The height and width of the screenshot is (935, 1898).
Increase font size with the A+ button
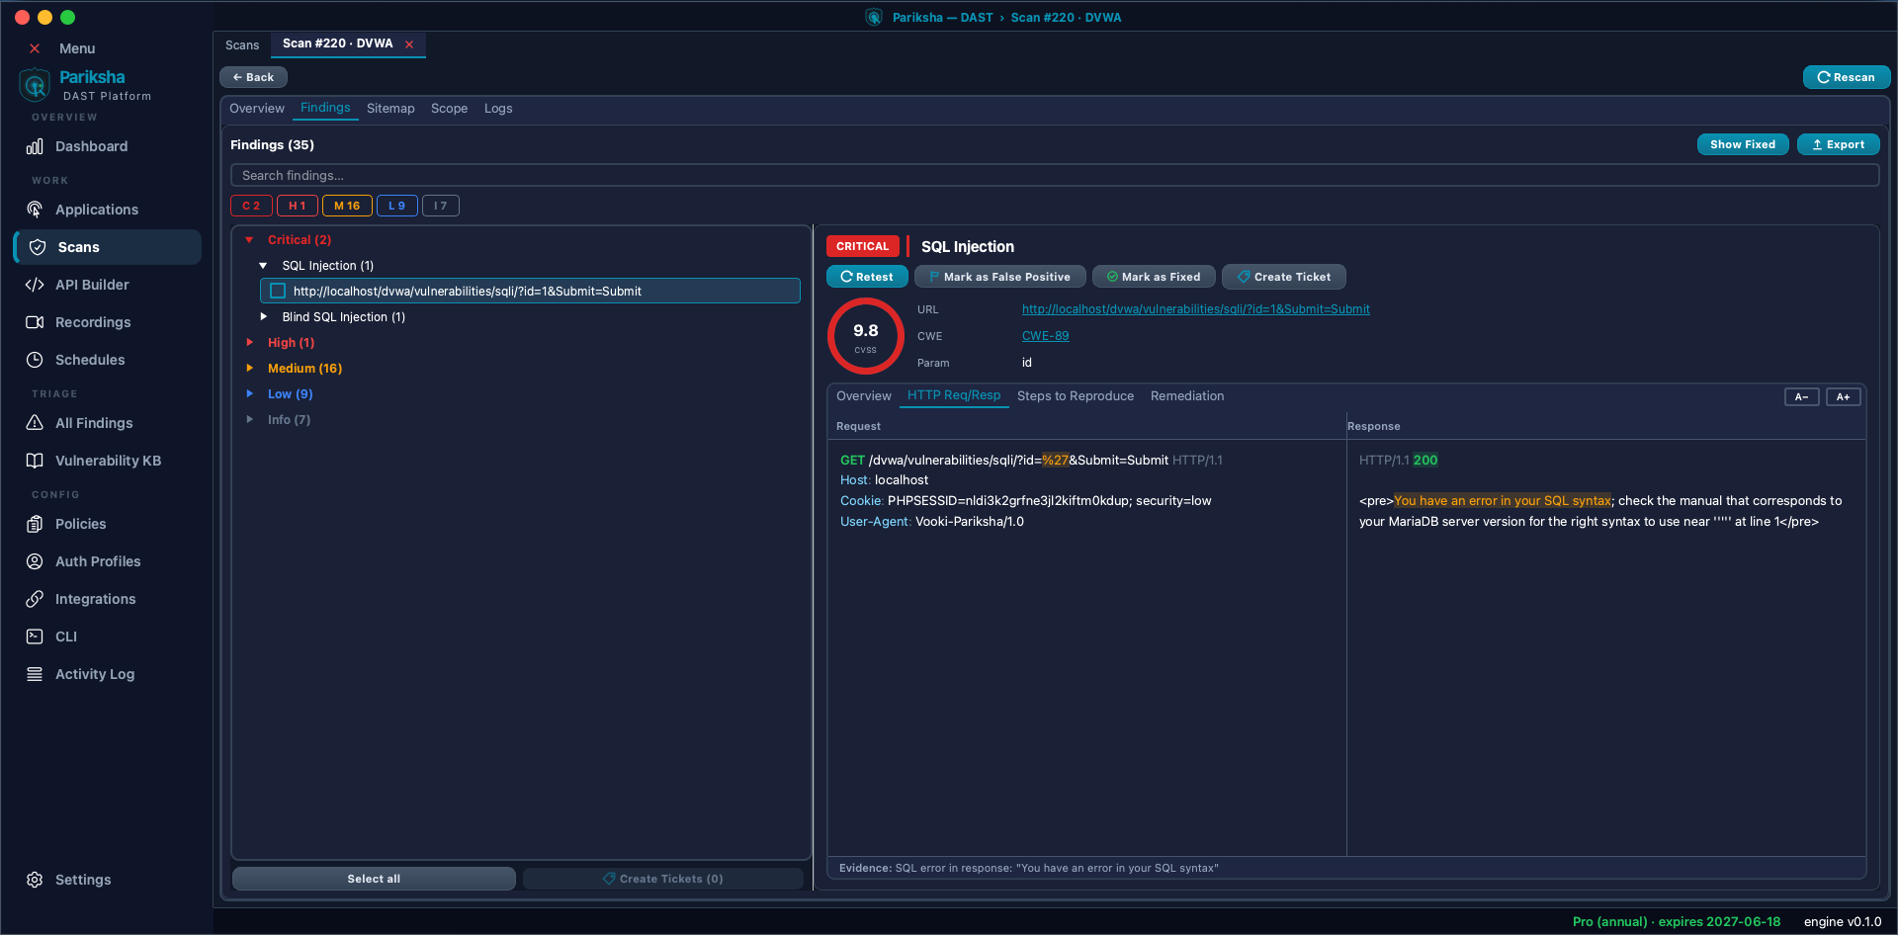point(1843,396)
